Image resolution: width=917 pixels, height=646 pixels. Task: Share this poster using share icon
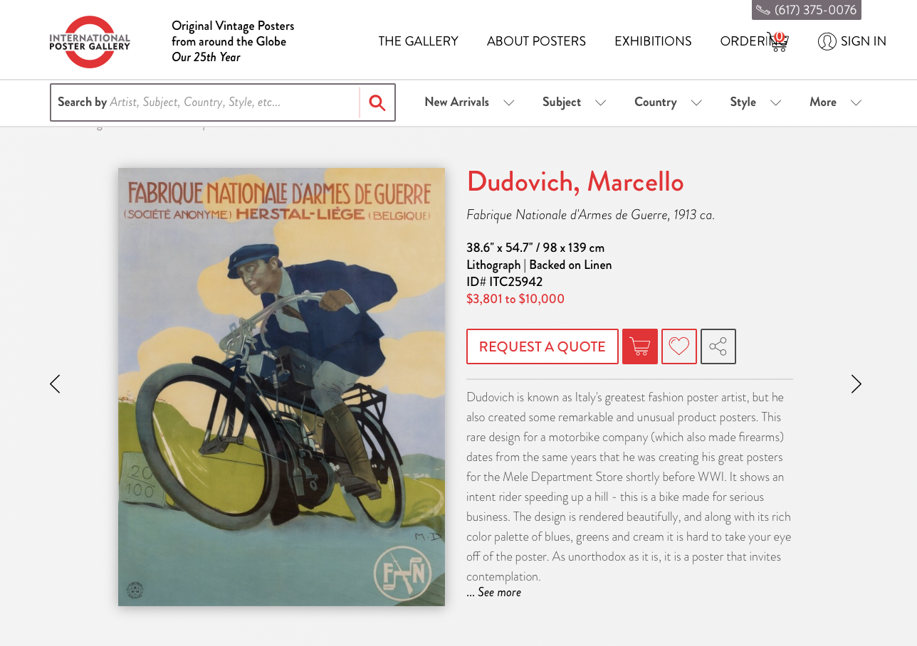(718, 346)
